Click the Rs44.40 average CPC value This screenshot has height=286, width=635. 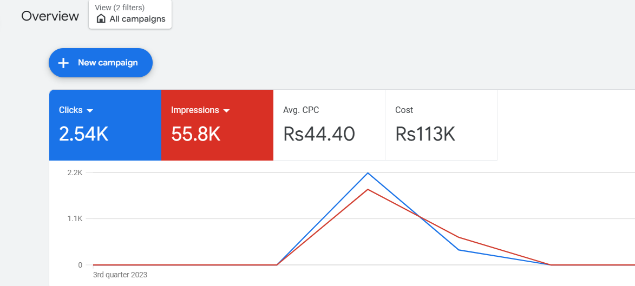319,134
